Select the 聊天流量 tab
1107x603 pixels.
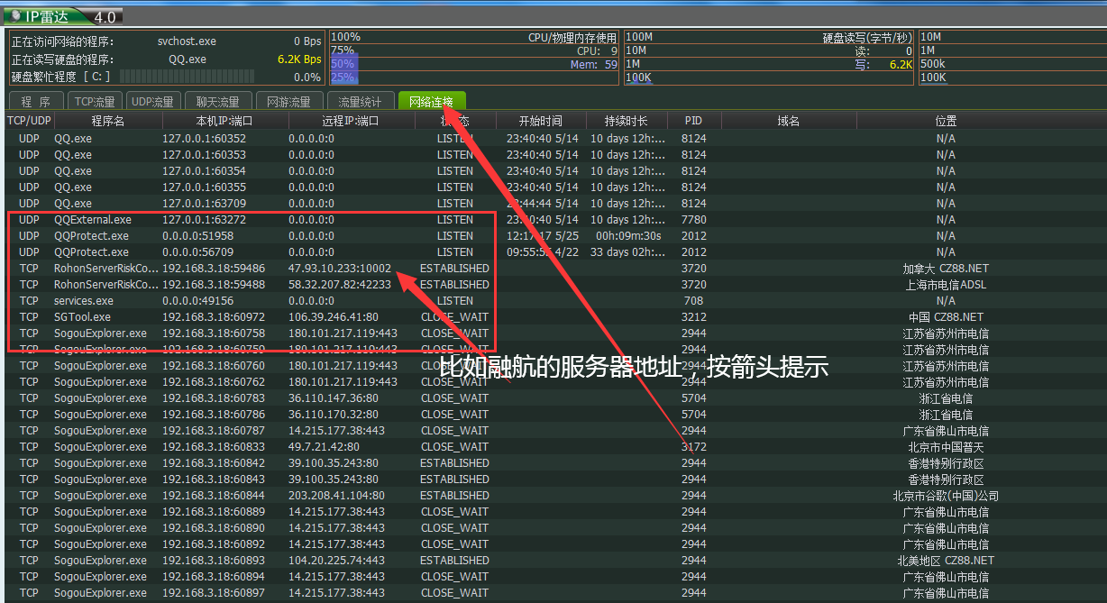(x=217, y=102)
